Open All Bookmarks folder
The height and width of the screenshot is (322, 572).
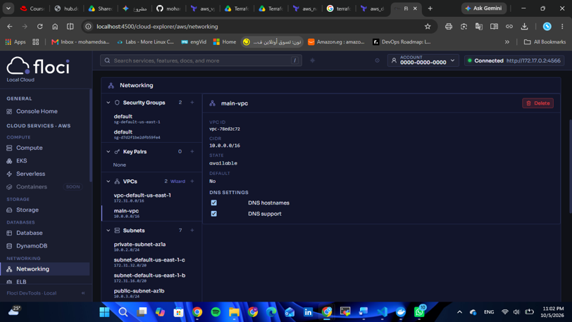[x=545, y=42]
